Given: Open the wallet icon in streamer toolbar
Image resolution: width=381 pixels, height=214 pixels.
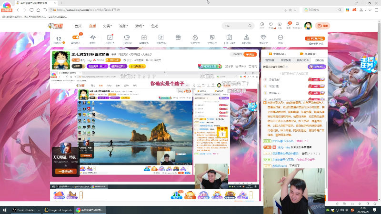Looking at the screenshot, I should (127, 38).
